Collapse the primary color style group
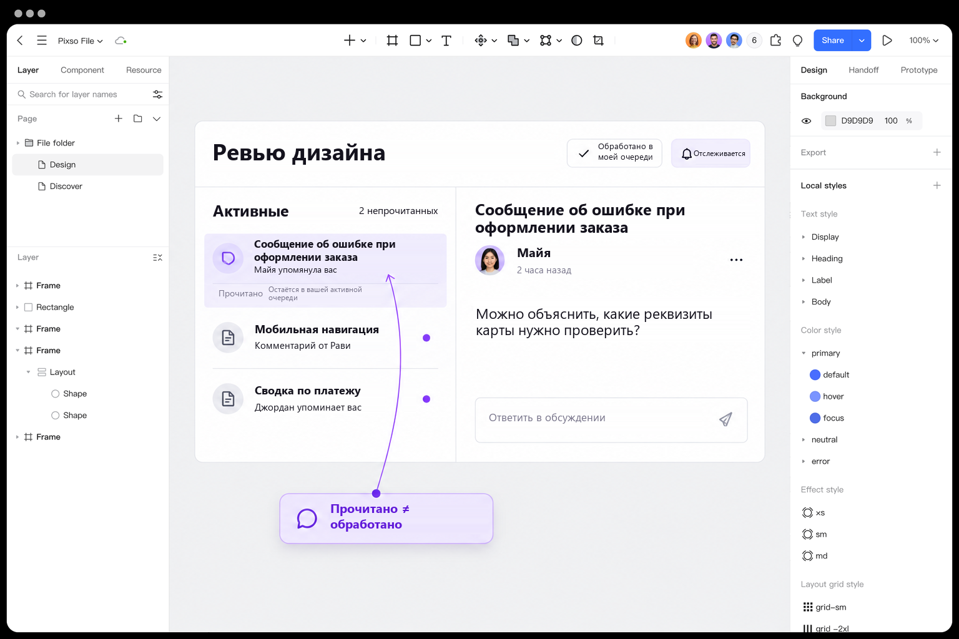The image size is (959, 639). (x=804, y=353)
